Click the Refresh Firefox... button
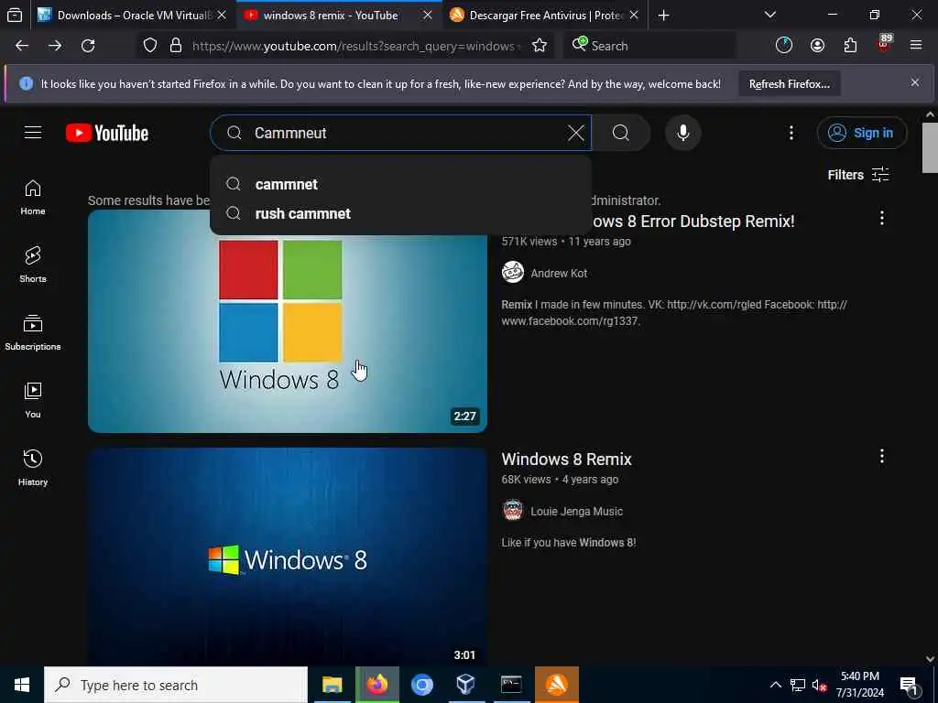The height and width of the screenshot is (703, 938). click(x=789, y=83)
